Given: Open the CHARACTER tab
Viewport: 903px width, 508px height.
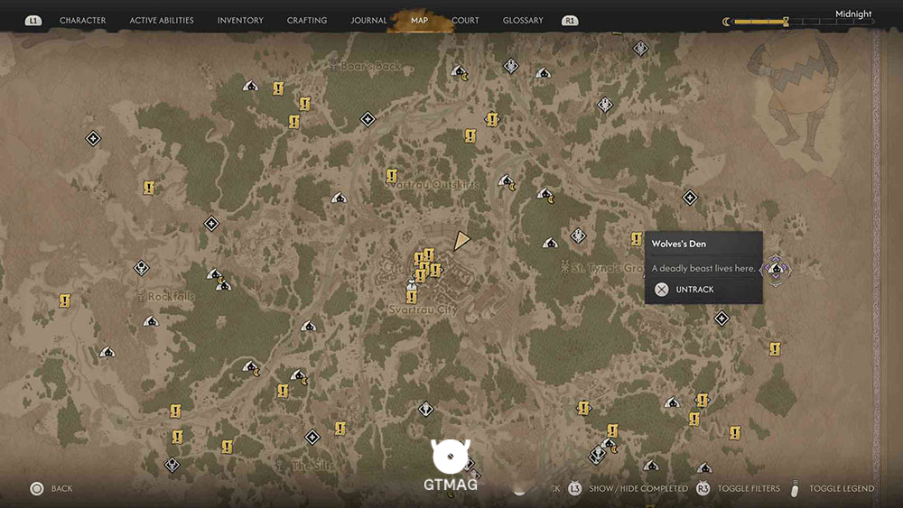Looking at the screenshot, I should (82, 20).
